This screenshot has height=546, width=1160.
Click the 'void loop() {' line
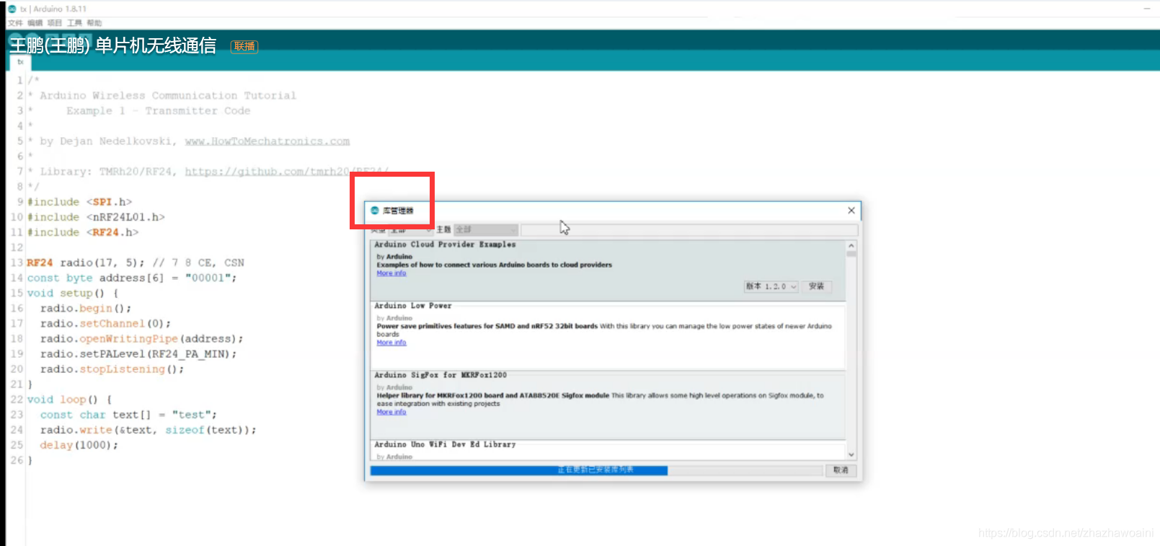[69, 399]
